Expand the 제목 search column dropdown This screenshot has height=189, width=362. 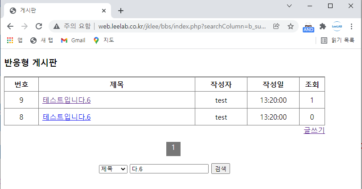click(113, 169)
